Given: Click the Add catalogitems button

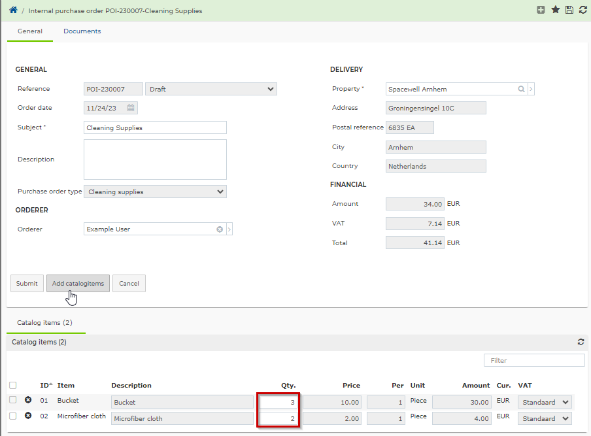Looking at the screenshot, I should (78, 284).
